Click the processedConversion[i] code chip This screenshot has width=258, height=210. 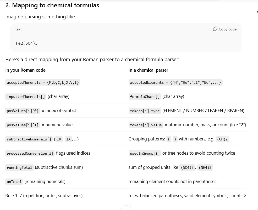[x=30, y=153]
